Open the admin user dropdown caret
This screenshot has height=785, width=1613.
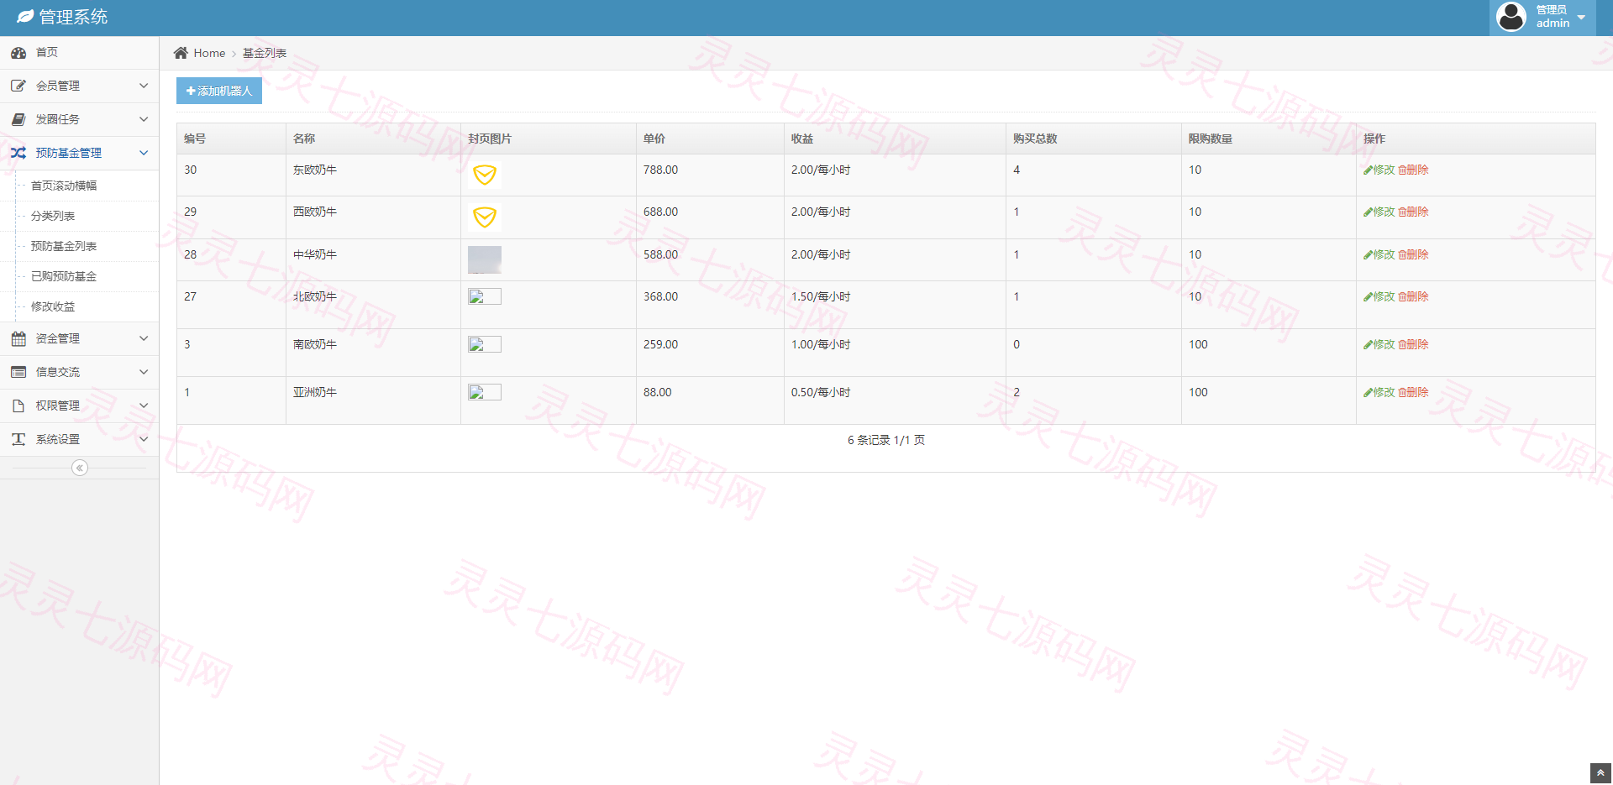pyautogui.click(x=1581, y=18)
